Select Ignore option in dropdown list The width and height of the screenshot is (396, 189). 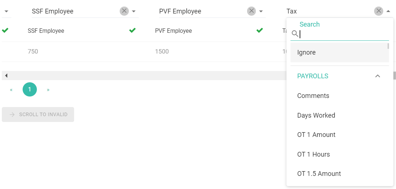tap(340, 52)
